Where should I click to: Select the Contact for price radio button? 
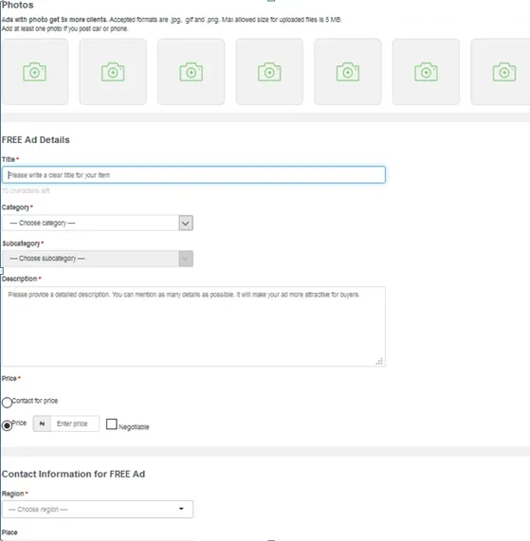(7, 403)
